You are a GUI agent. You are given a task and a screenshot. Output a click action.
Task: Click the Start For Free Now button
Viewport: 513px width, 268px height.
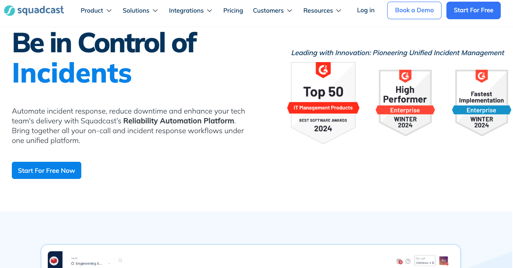click(47, 170)
